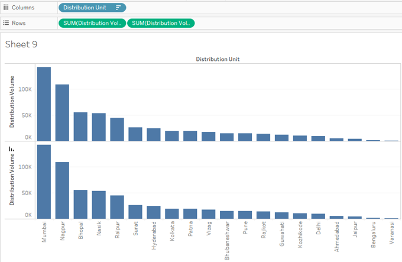
Task: Select the Surat bar in upper chart
Action: (x=135, y=134)
